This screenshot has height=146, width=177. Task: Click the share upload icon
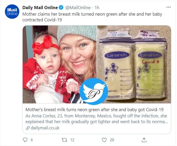144,140
